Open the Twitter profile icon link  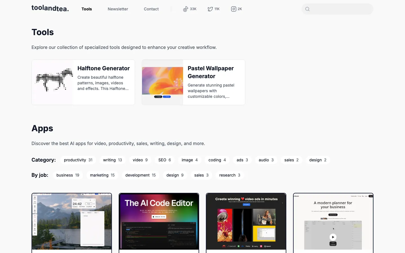(x=210, y=9)
